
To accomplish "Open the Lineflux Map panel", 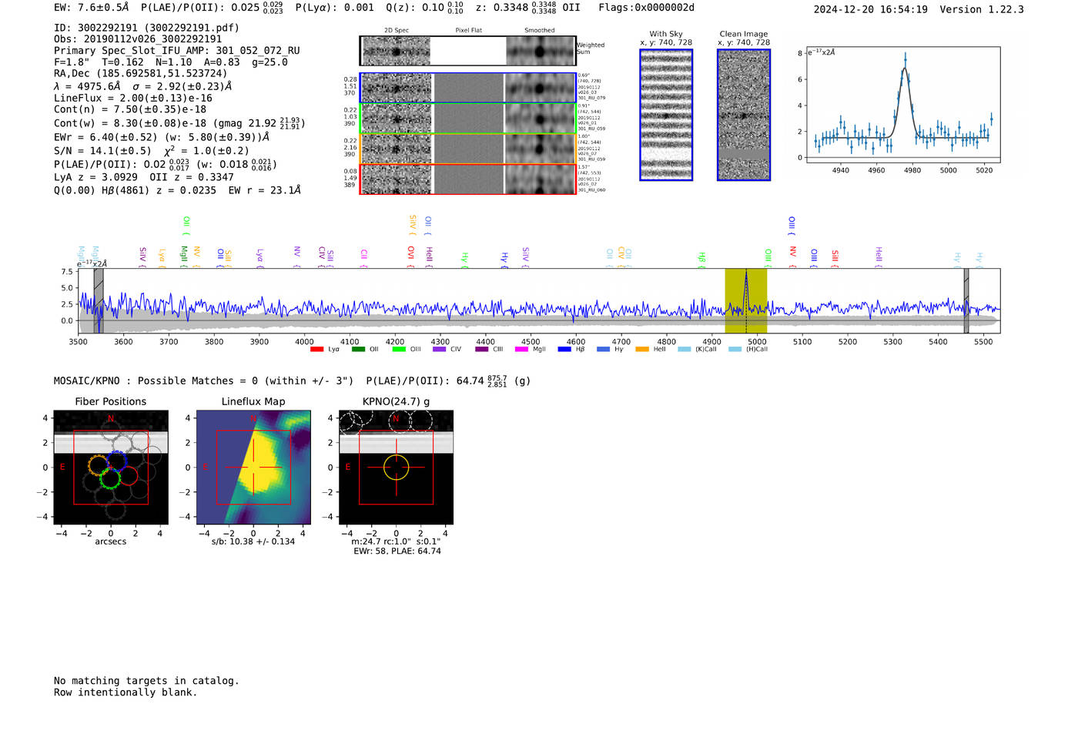I will point(253,468).
